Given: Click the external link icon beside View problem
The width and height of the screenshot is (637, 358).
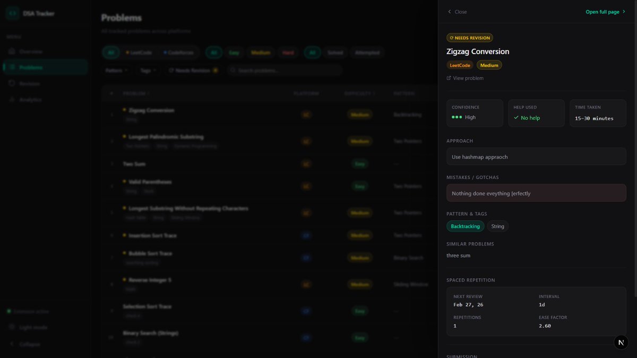Looking at the screenshot, I should pyautogui.click(x=449, y=78).
